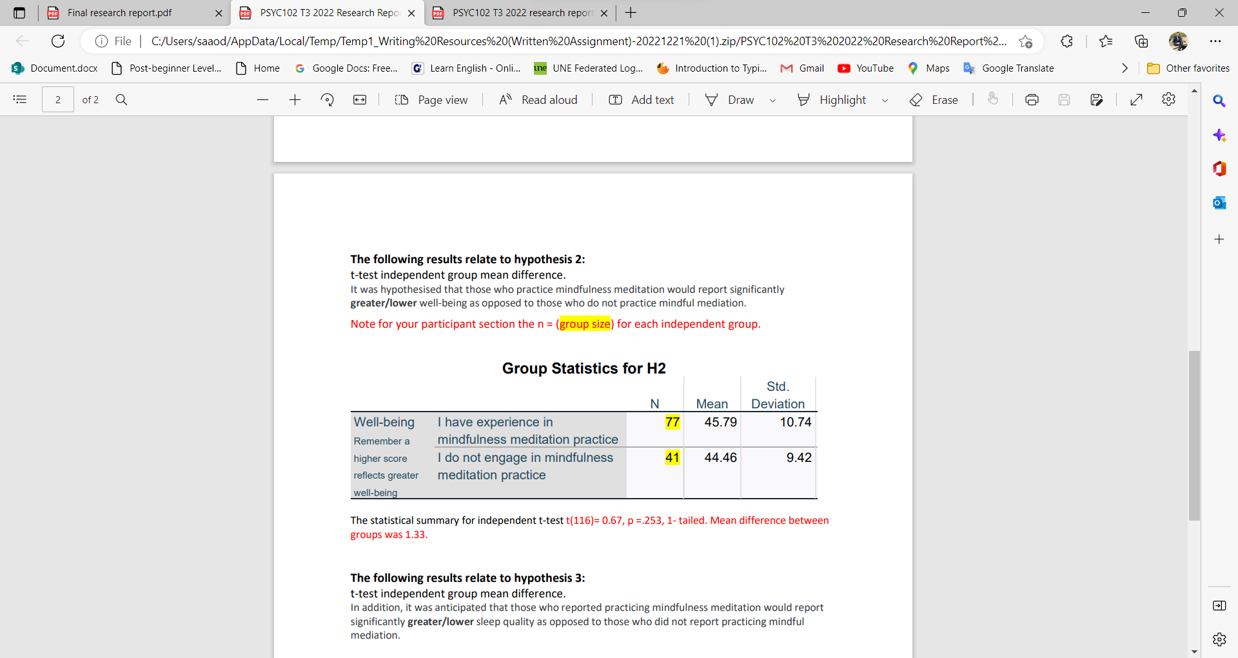This screenshot has width=1238, height=658.
Task: Open the Highlight color options dropdown
Action: 885,99
